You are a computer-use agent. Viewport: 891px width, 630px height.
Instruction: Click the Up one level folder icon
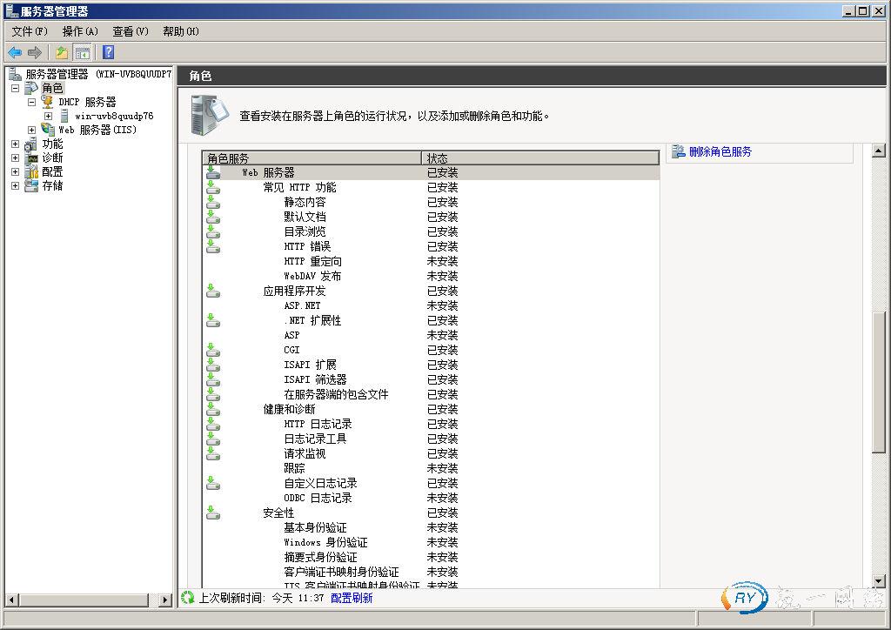pos(61,52)
